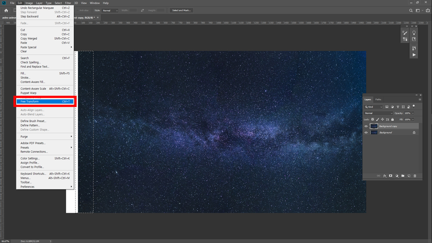Image resolution: width=432 pixels, height=243 pixels.
Task: Click the trash icon in Layers panel
Action: tap(415, 176)
